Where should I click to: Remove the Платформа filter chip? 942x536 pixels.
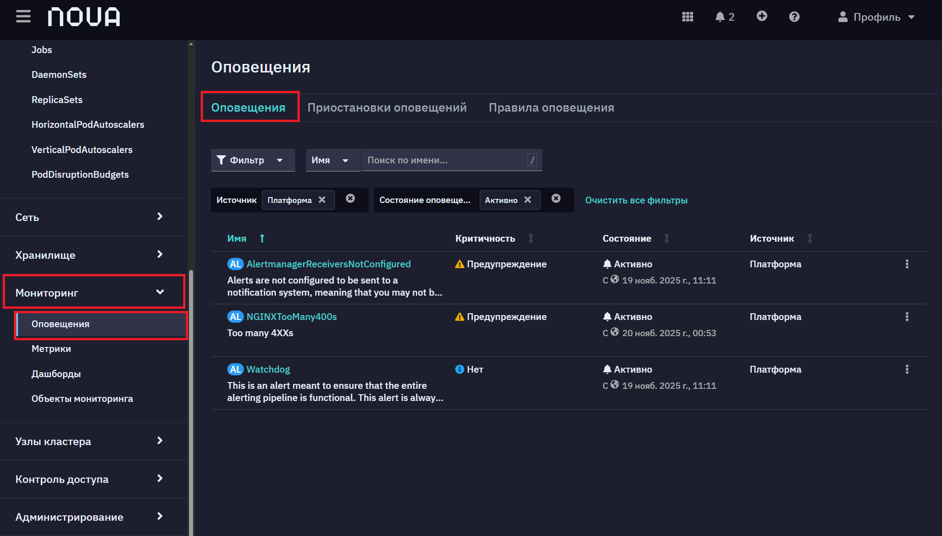pos(322,200)
